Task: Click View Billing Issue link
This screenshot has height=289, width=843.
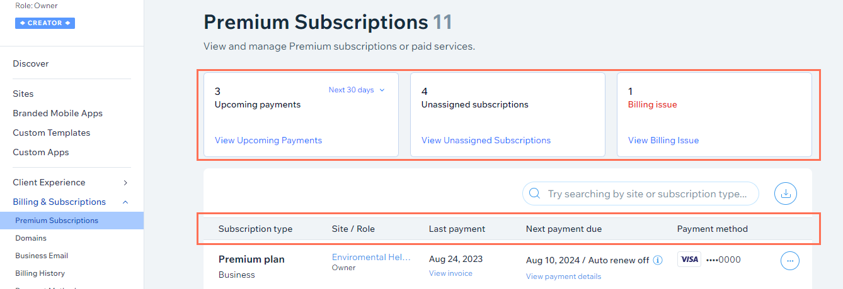Action: point(663,140)
